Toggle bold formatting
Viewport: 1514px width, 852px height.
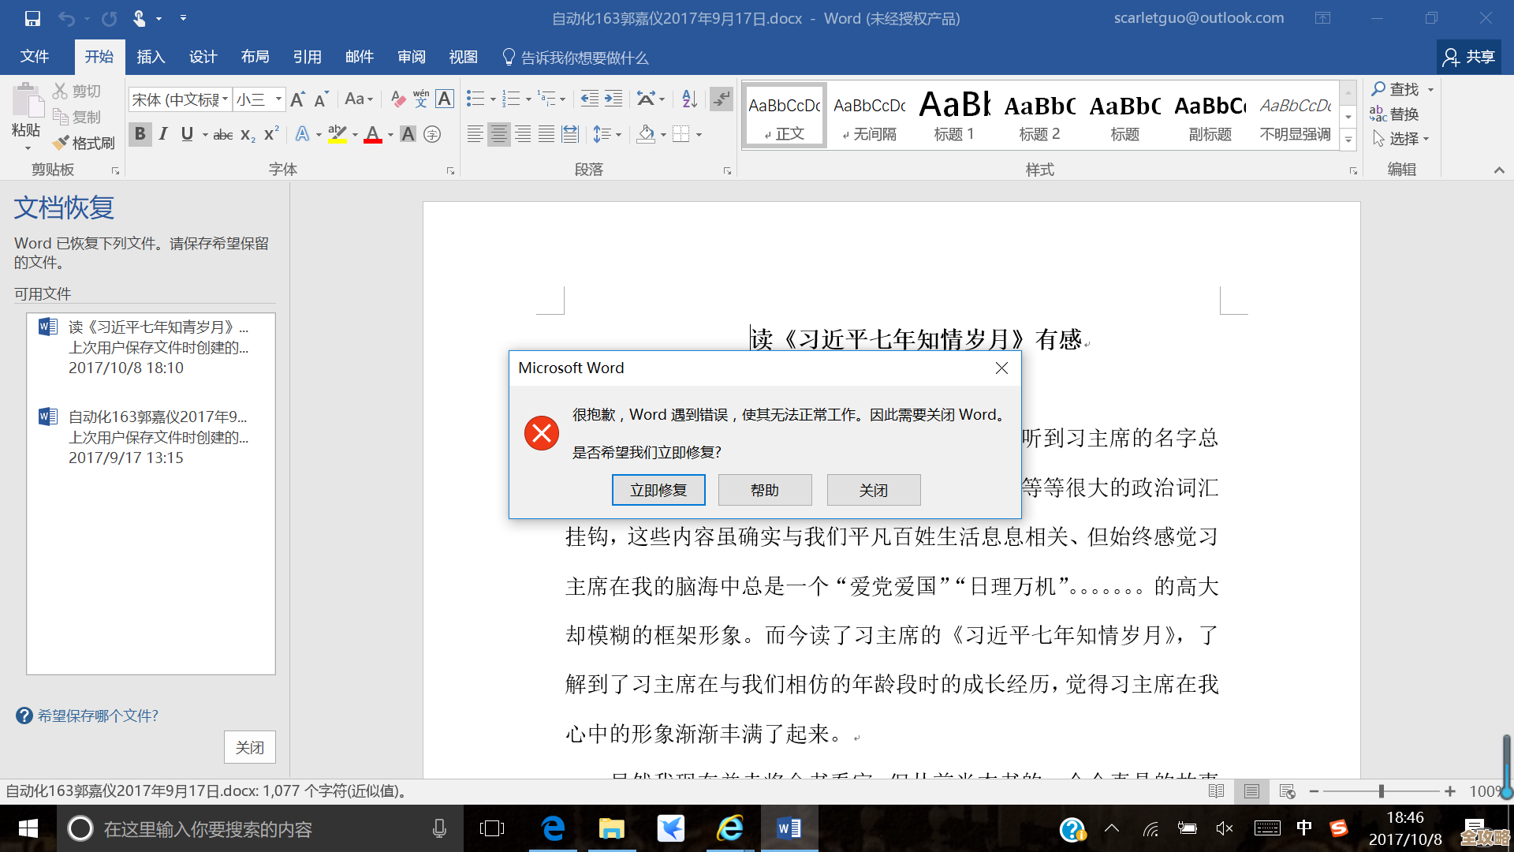pos(140,134)
